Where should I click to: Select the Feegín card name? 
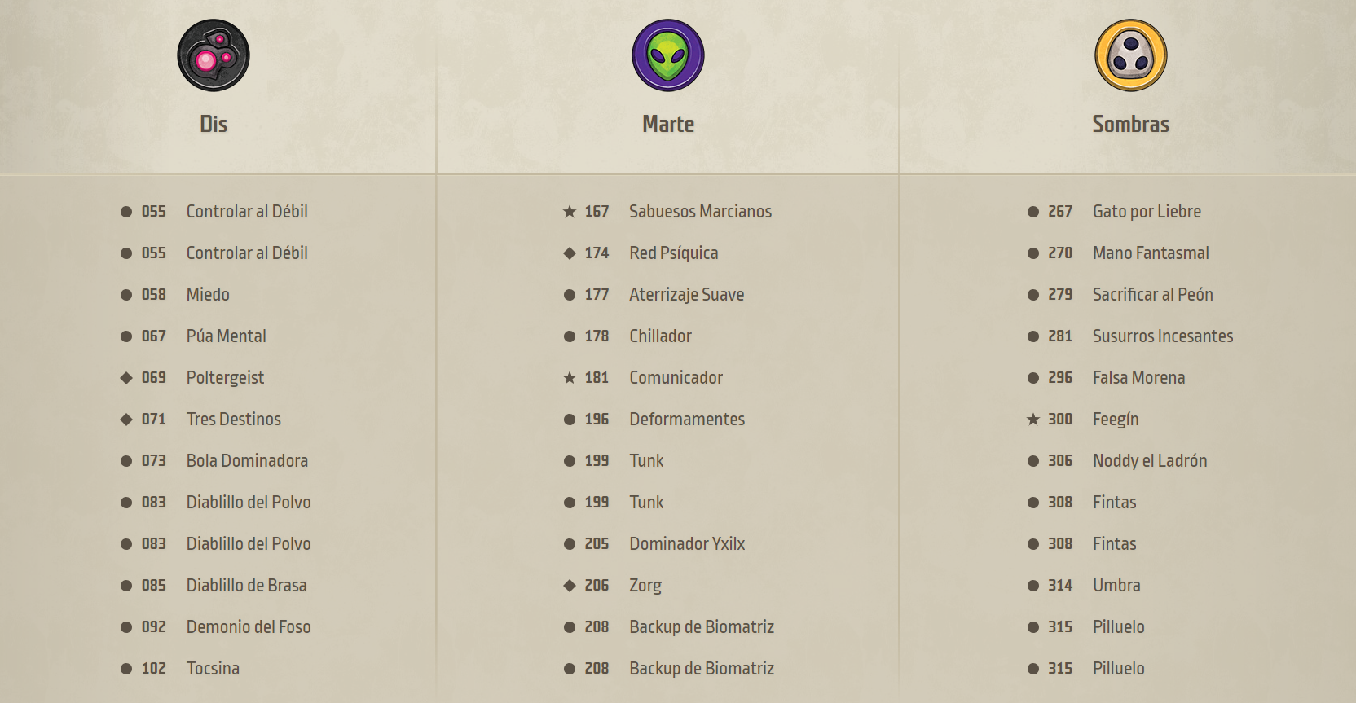point(1116,420)
